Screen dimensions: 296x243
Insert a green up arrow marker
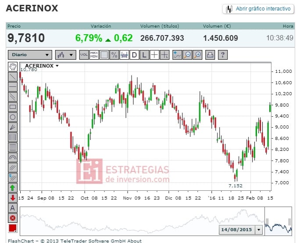13,188
